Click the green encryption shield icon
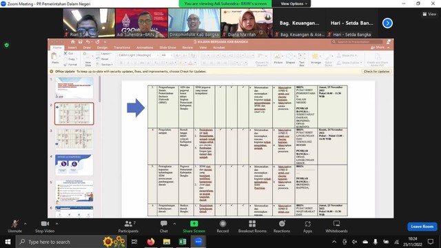The height and width of the screenshot is (248, 441). 7,45
